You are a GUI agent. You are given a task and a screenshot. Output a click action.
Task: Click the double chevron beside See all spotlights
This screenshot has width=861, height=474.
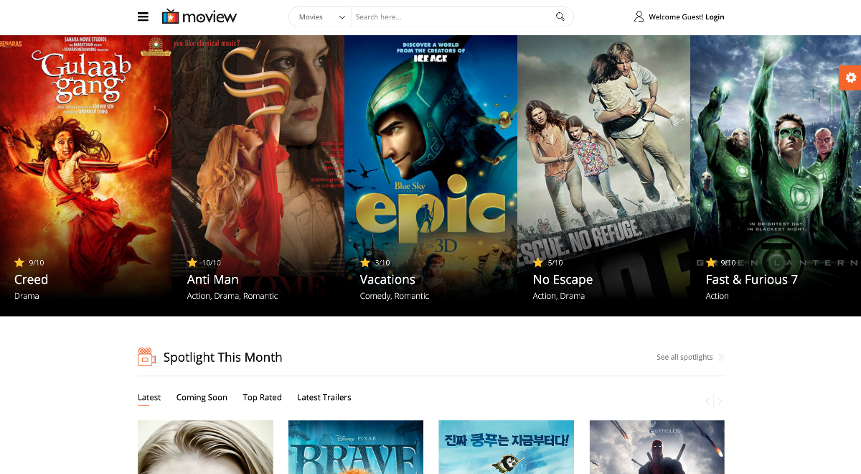click(x=720, y=357)
